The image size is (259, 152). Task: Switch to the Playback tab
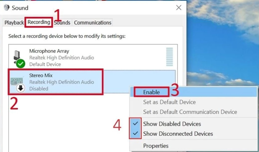pyautogui.click(x=14, y=22)
